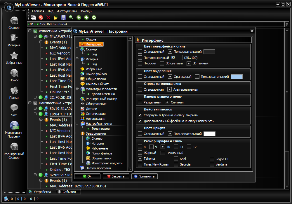Viewport: 292px width, 204px height.
Task: Select the 3D светлый style option
Action: pyautogui.click(x=162, y=63)
